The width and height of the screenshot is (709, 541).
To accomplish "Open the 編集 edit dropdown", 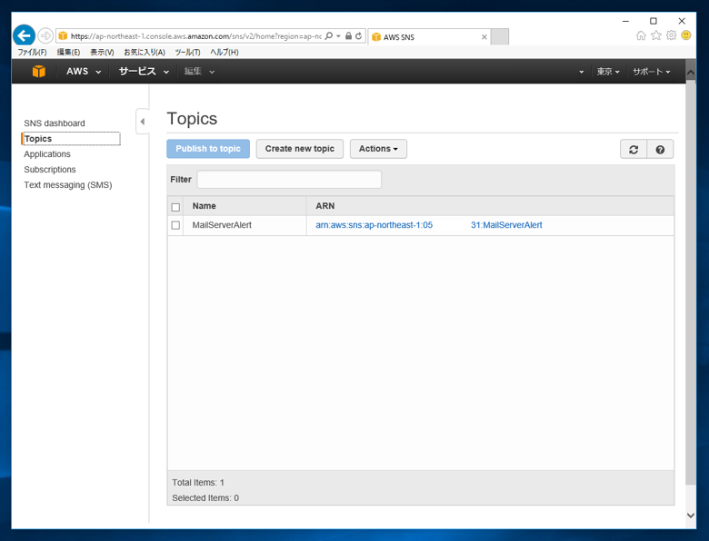I will 199,72.
